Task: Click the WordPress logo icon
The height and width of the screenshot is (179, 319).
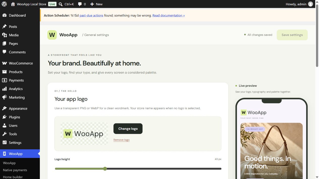Action: pyautogui.click(x=4, y=4)
